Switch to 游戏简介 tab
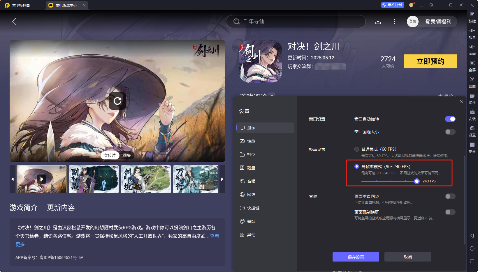 point(24,207)
